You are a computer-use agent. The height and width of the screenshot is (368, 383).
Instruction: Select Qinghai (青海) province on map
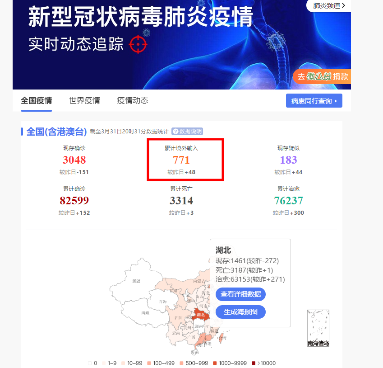click(x=163, y=302)
